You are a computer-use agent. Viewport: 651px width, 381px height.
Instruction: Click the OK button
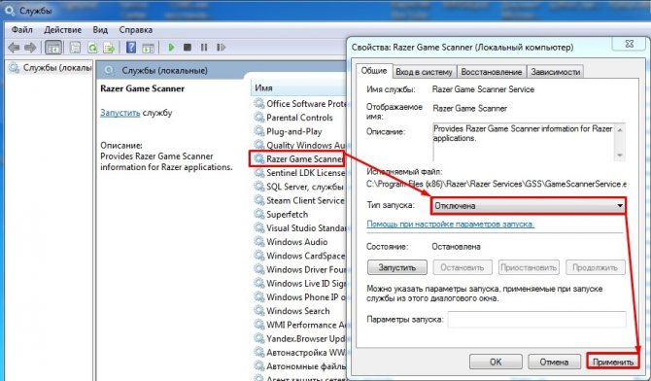[x=496, y=362]
